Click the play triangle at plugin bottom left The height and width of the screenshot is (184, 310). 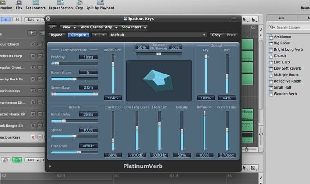click(50, 166)
